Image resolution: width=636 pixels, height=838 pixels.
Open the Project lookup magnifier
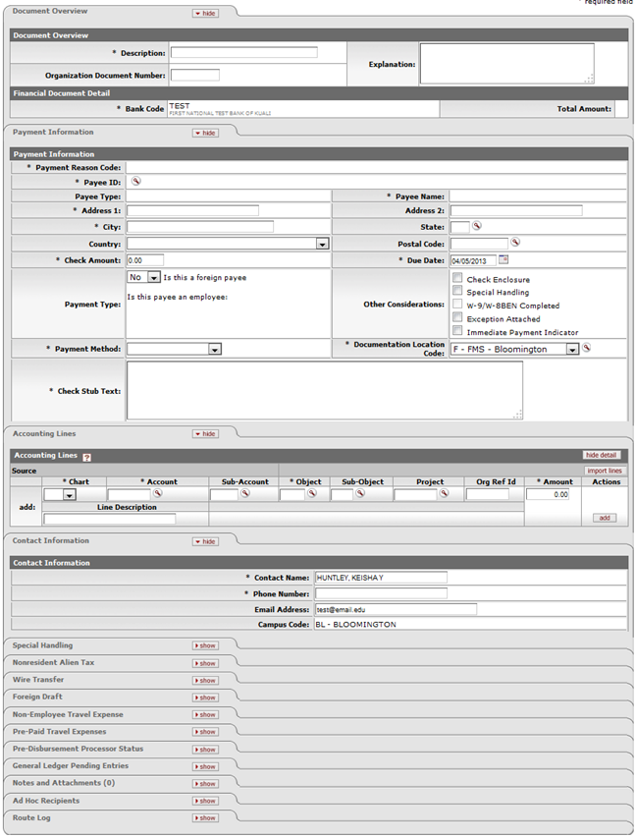[445, 493]
